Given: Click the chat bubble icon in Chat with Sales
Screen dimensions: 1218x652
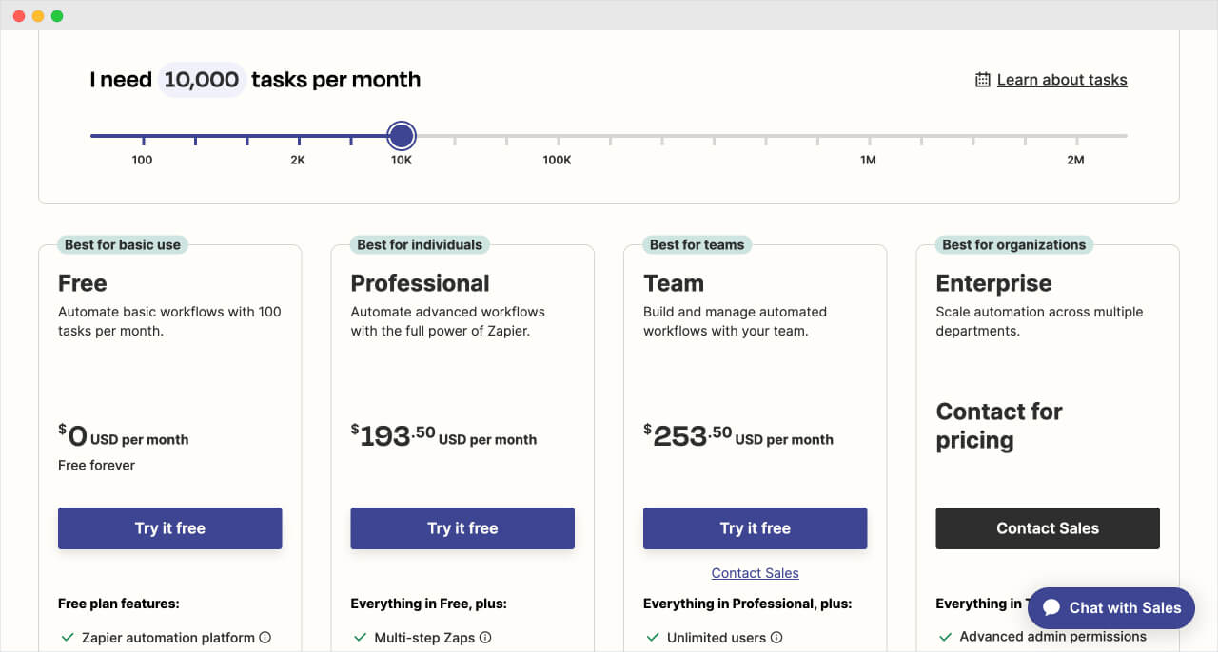Looking at the screenshot, I should [x=1051, y=608].
